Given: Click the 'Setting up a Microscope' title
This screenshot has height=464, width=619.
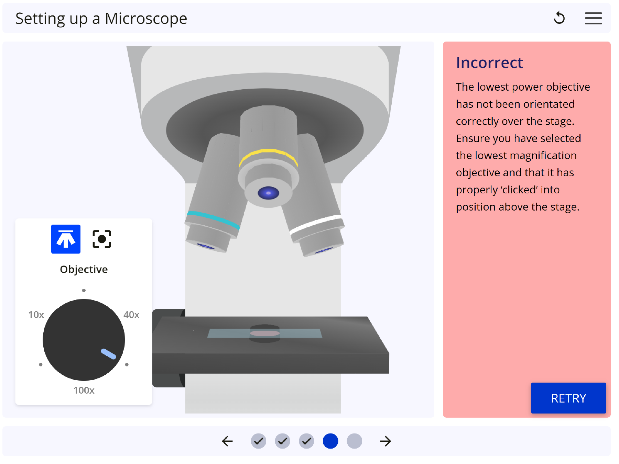Looking at the screenshot, I should pos(101,19).
